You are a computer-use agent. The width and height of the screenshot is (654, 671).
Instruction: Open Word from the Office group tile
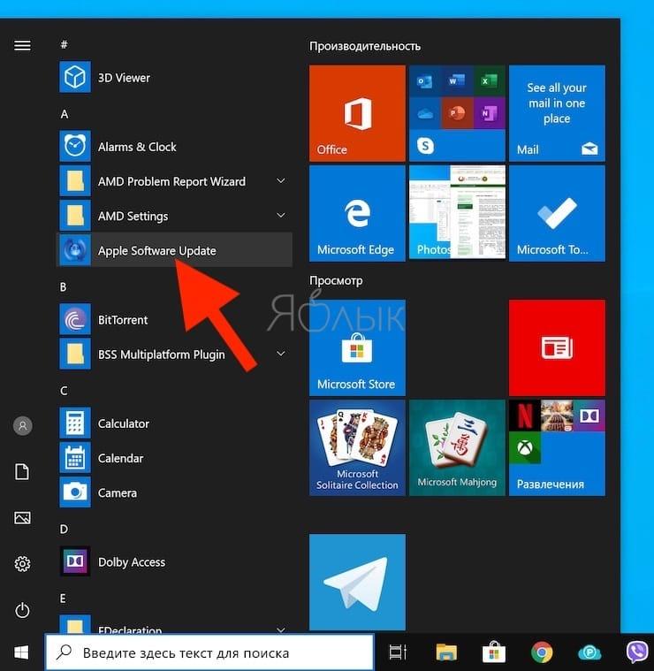coord(456,80)
